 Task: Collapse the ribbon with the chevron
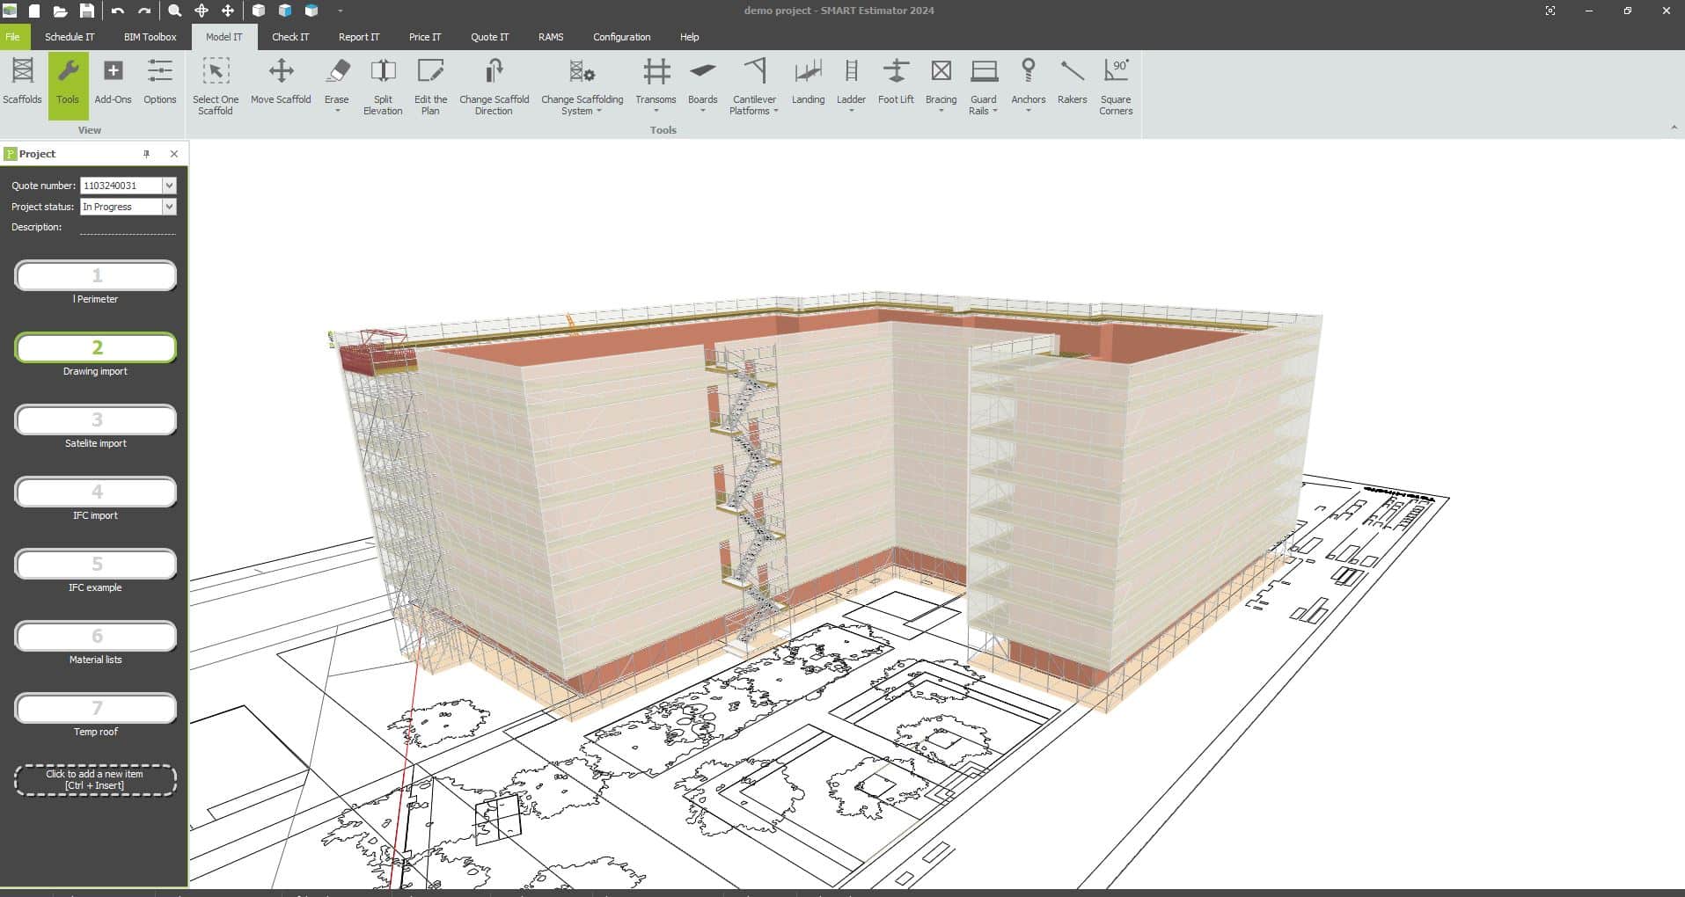tap(1674, 128)
